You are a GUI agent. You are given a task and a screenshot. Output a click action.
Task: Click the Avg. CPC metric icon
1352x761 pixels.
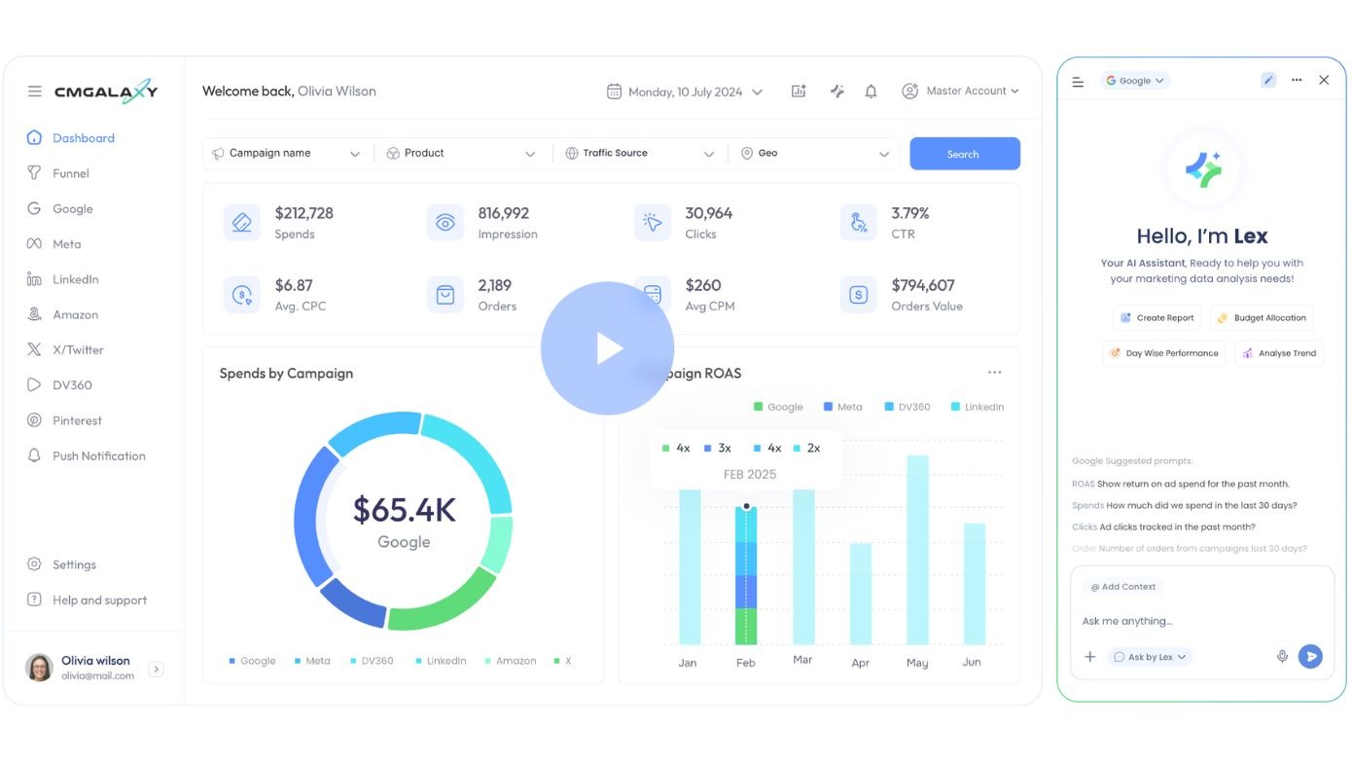(x=241, y=295)
